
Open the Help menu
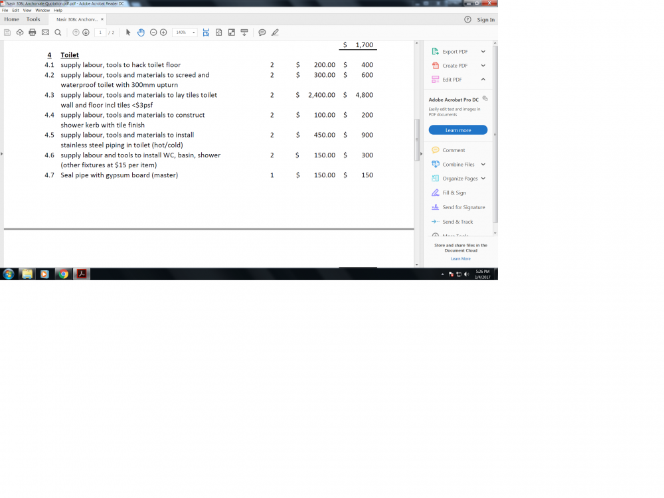(58, 10)
